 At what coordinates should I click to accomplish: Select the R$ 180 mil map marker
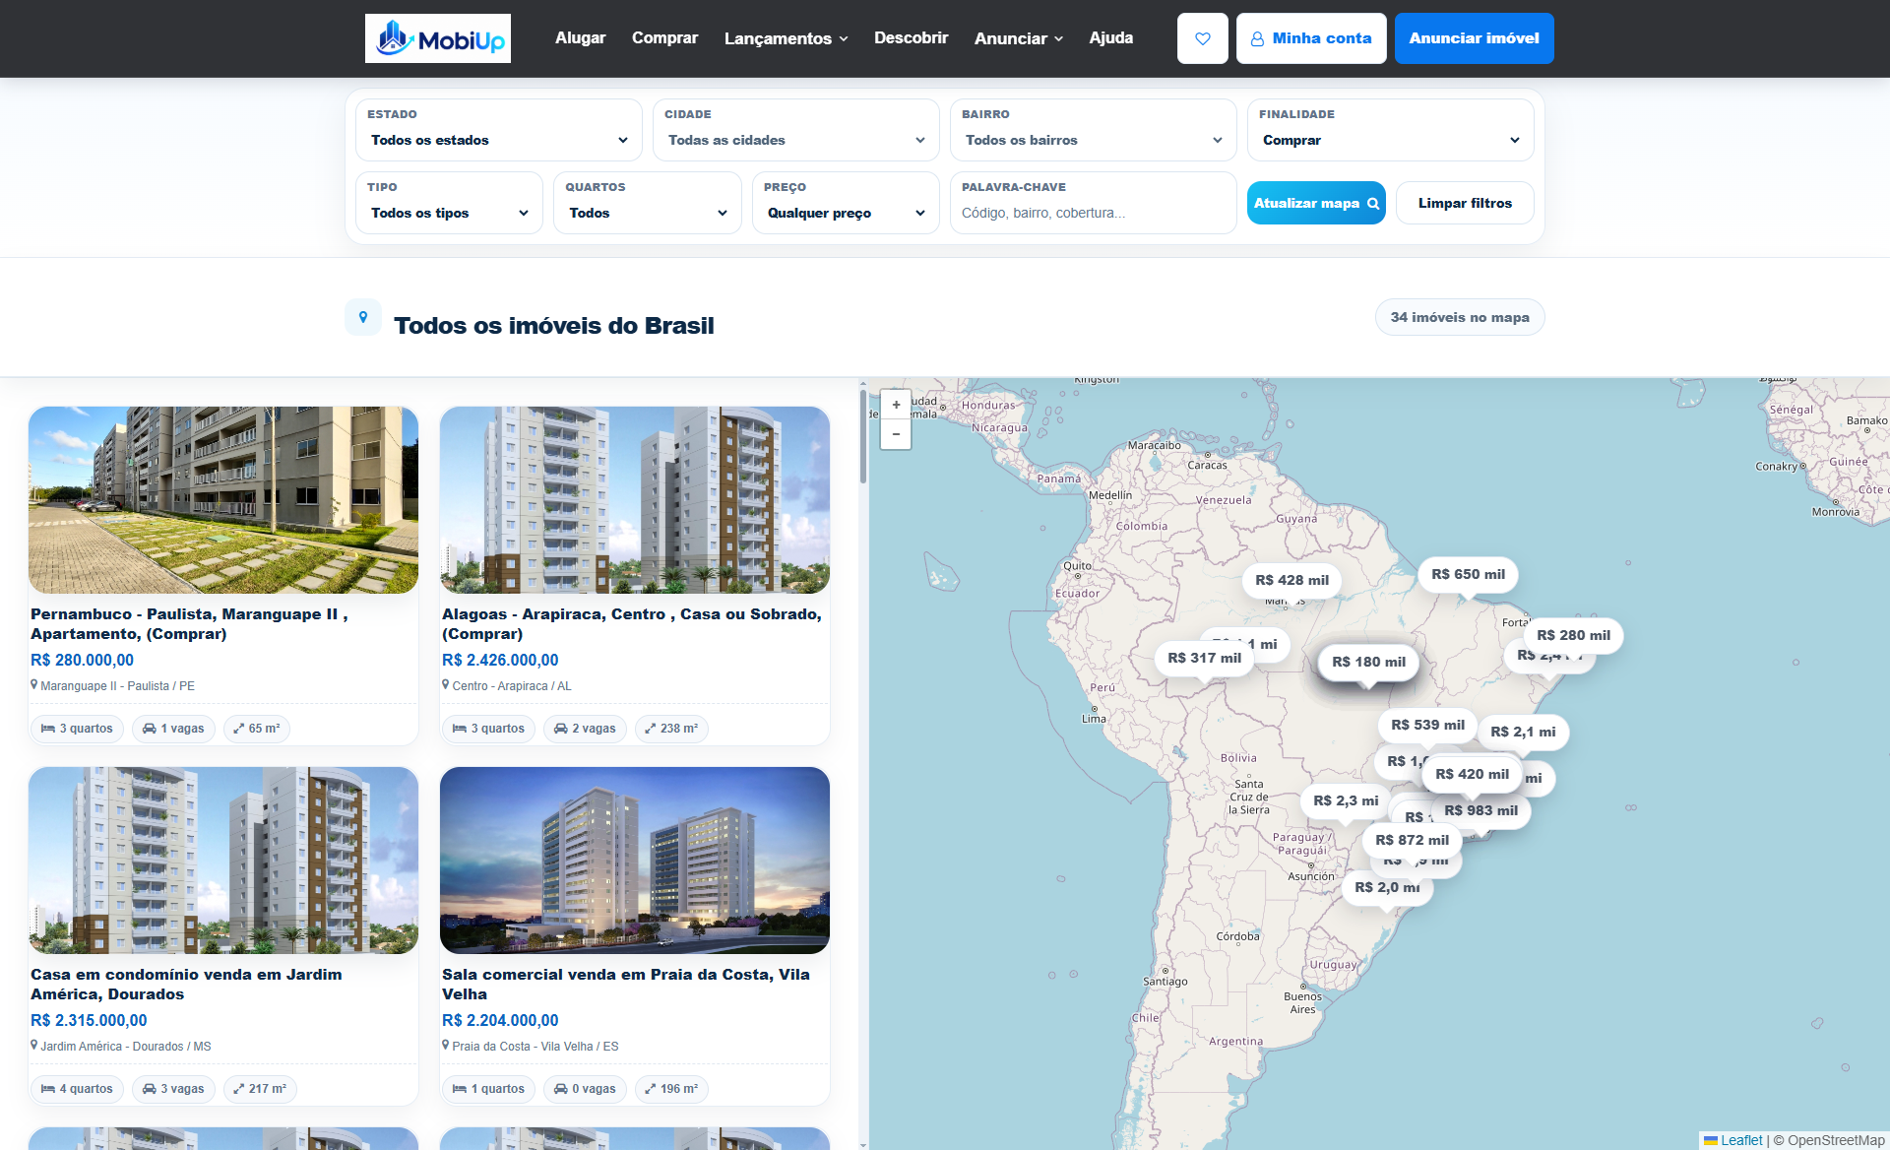1368,662
